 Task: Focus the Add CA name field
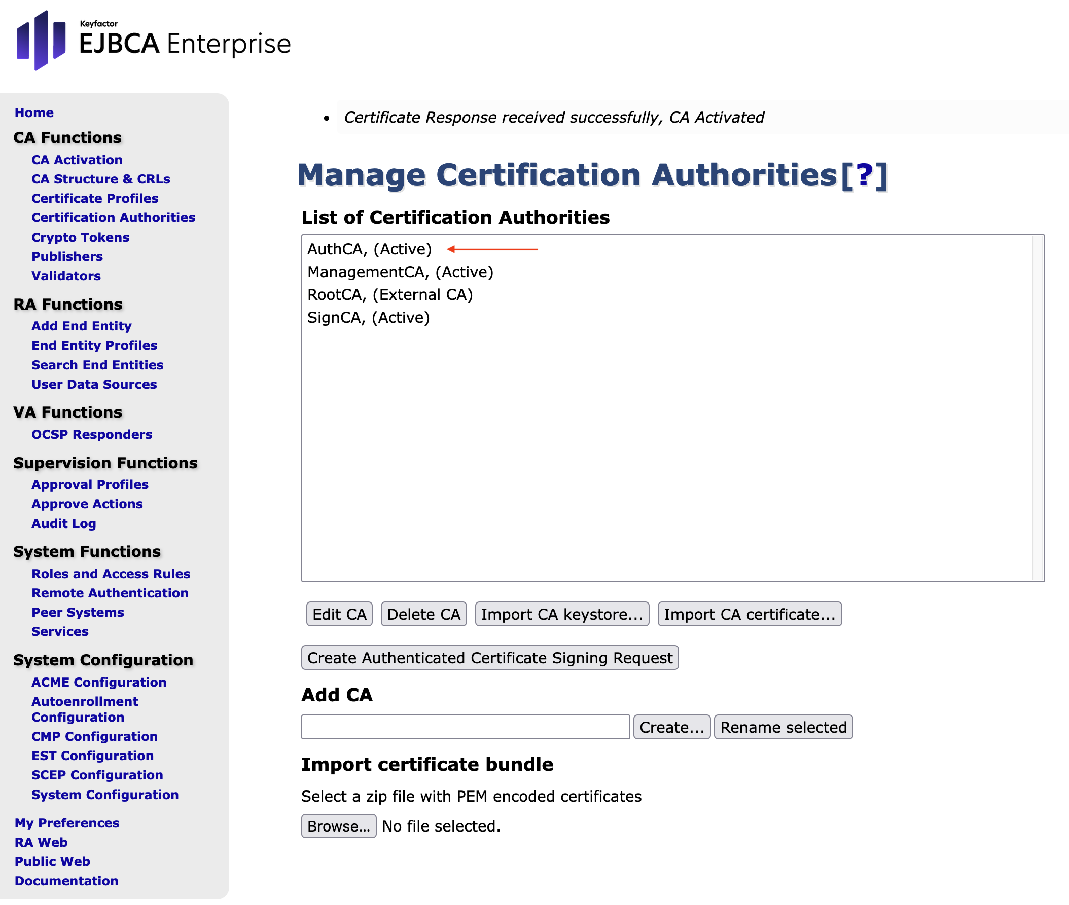pyautogui.click(x=465, y=728)
